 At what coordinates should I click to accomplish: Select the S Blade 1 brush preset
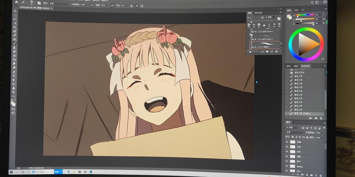pyautogui.click(x=264, y=45)
